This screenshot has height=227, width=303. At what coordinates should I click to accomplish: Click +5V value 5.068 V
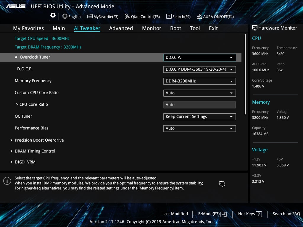(283, 165)
